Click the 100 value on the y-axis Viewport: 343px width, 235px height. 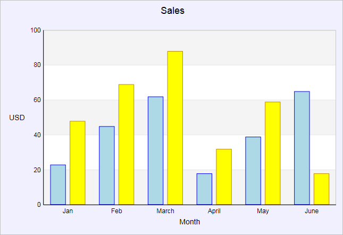pos(36,30)
